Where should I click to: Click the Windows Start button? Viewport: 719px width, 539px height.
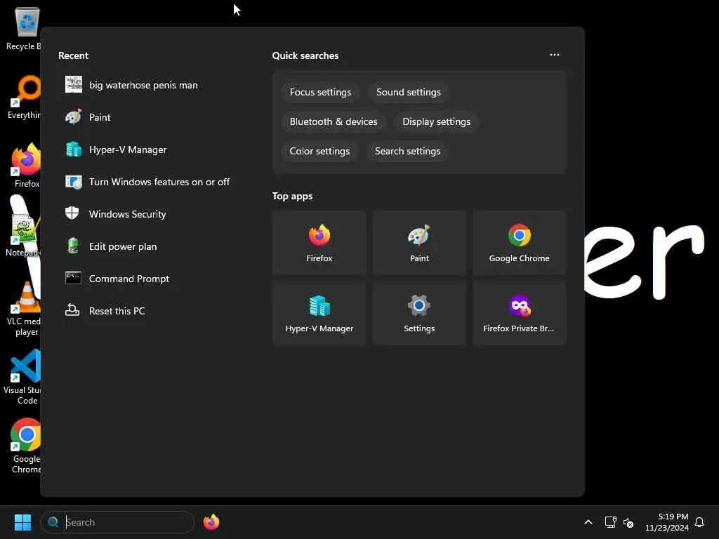pyautogui.click(x=22, y=522)
